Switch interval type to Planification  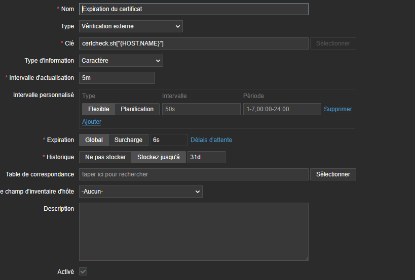coord(137,109)
